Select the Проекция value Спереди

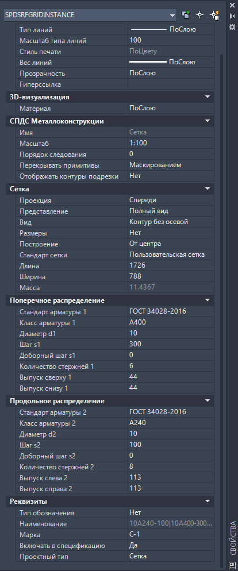click(x=171, y=200)
